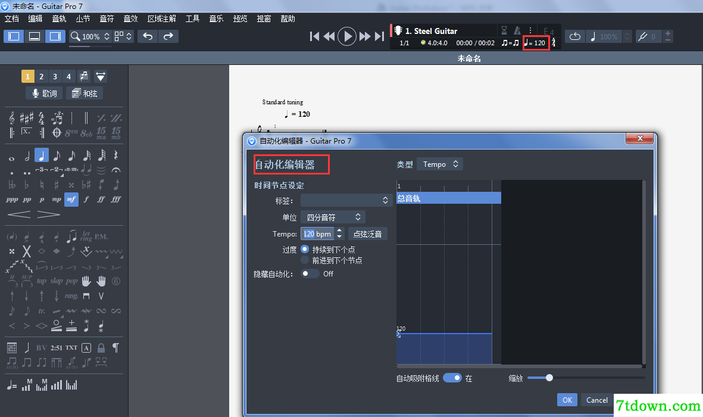
Task: Apply the let ring effect
Action: coord(86,236)
